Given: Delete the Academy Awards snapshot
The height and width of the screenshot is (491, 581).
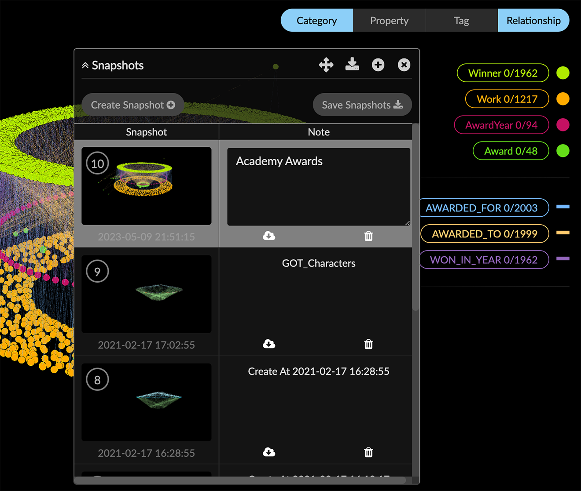Looking at the screenshot, I should coord(368,236).
